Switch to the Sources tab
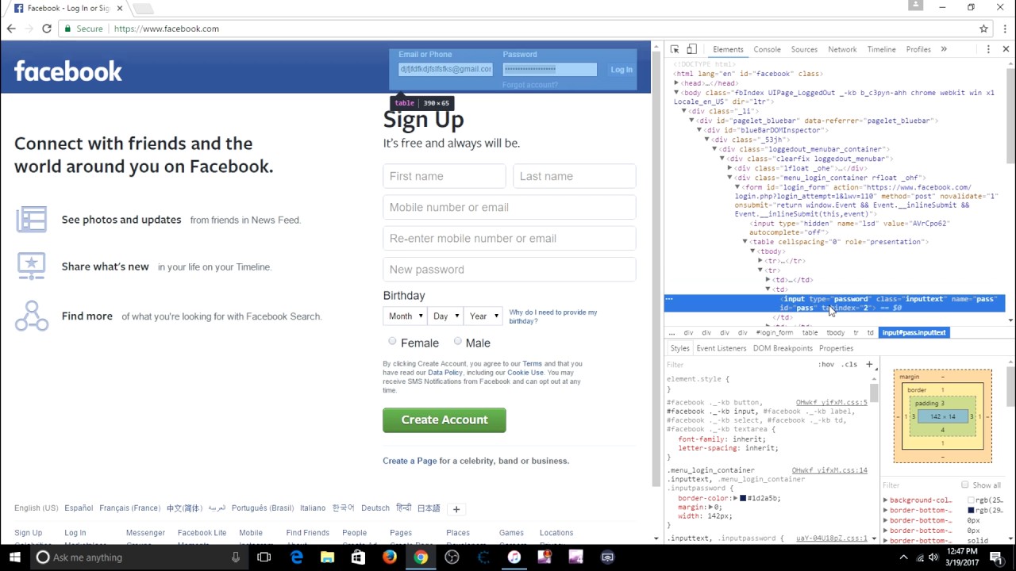 pos(804,49)
